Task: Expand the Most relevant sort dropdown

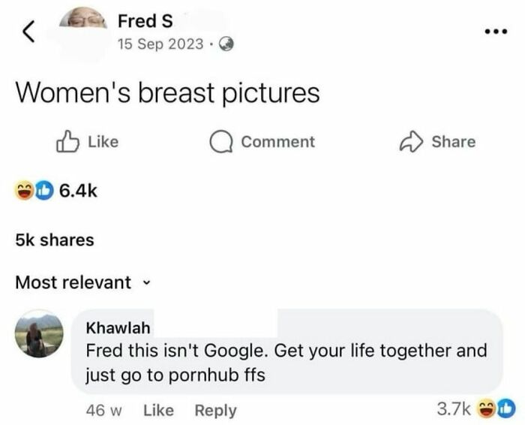Action: point(145,283)
